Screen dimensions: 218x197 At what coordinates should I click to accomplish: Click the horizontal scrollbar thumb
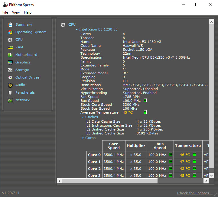110,181
